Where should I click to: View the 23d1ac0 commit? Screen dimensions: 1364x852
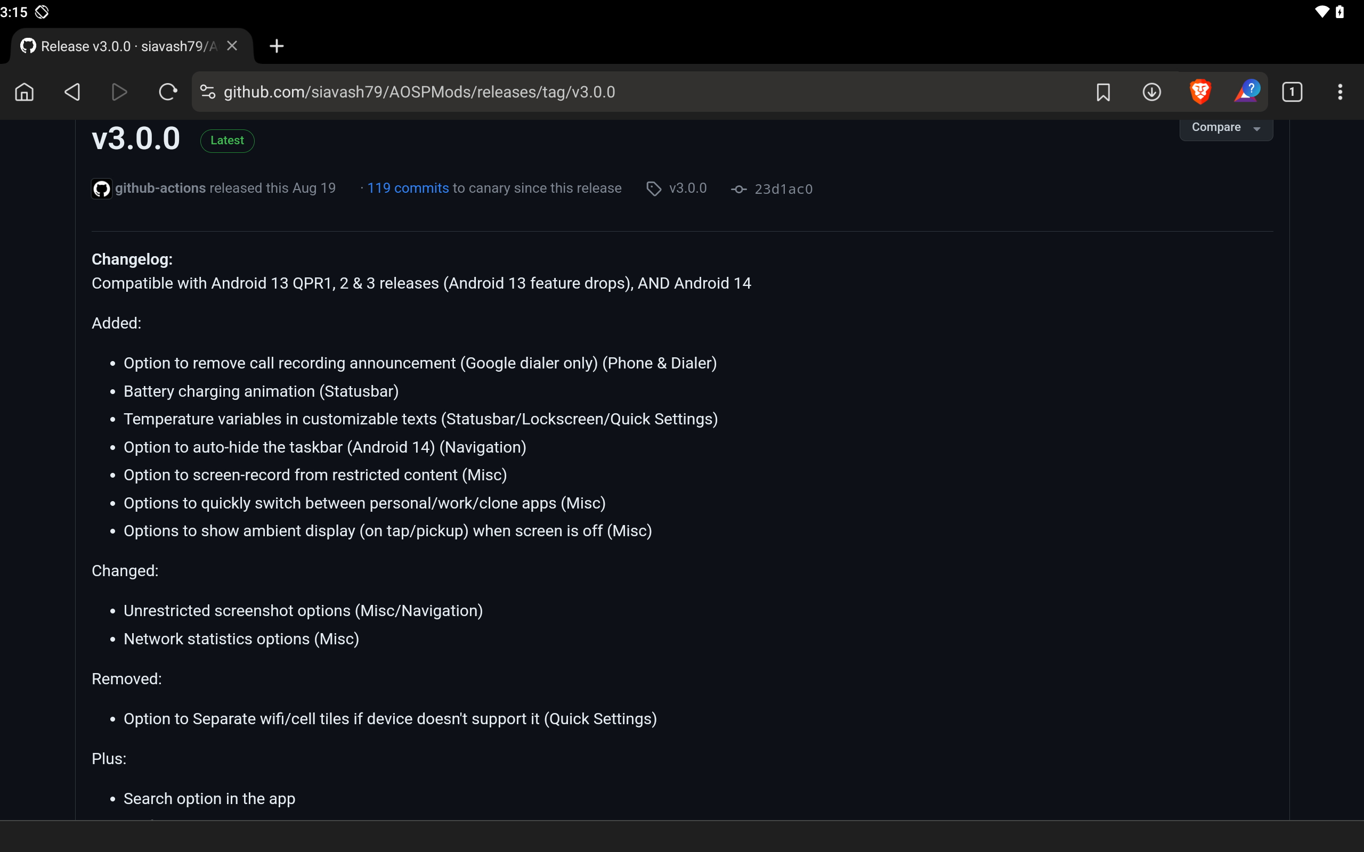pos(783,189)
